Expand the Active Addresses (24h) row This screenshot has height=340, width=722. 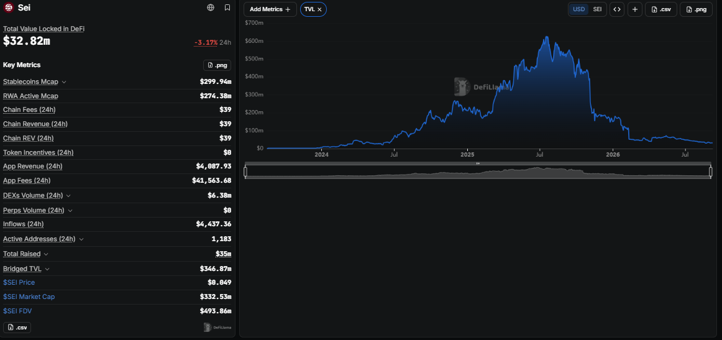pos(81,239)
